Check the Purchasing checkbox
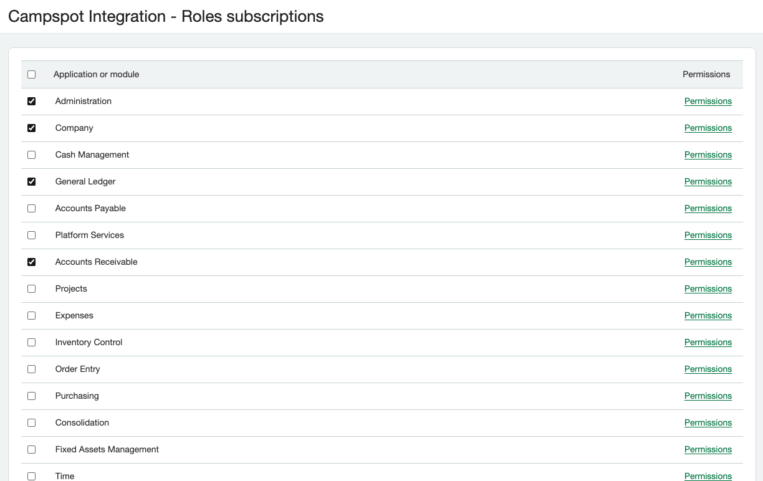The height and width of the screenshot is (481, 763). click(32, 396)
